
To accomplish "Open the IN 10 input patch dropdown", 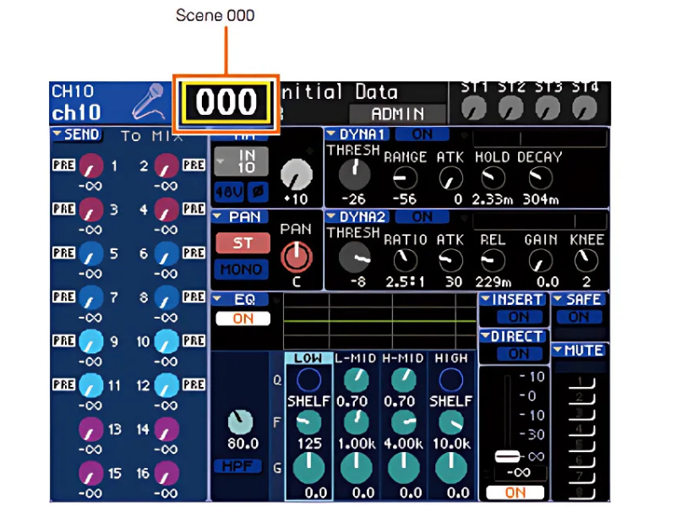I will pos(241,161).
